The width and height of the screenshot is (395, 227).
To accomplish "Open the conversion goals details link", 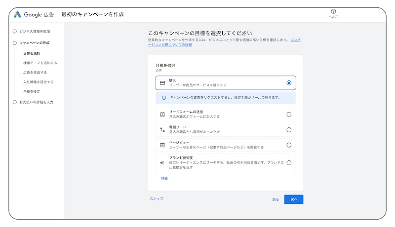I will click(170, 44).
